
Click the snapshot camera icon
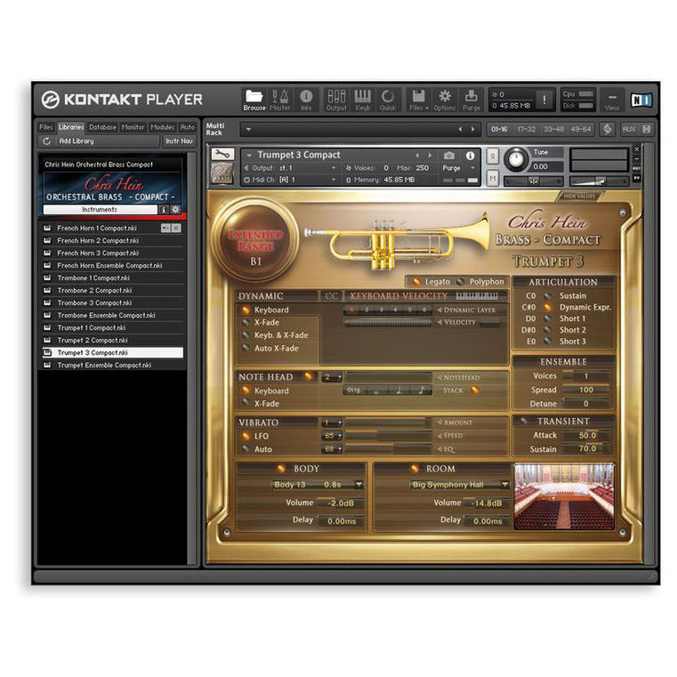pos(449,156)
